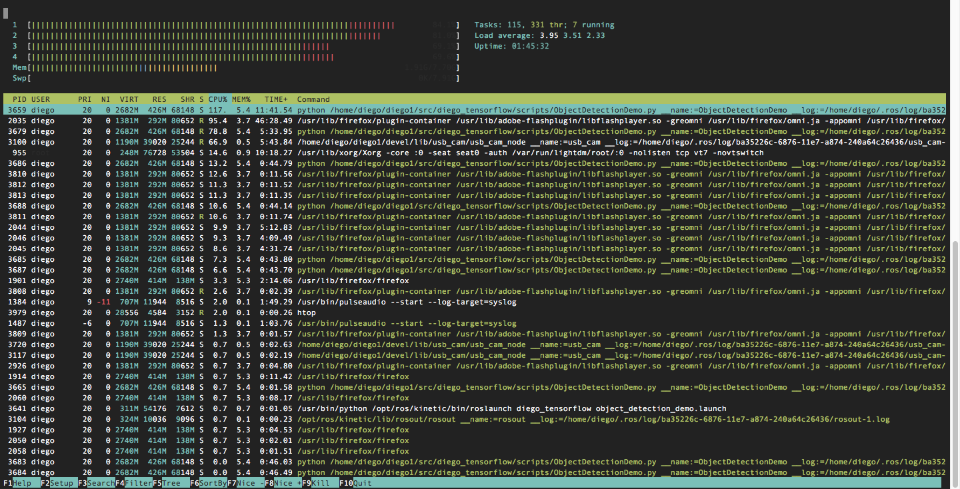This screenshot has width=960, height=489.
Task: Select bottom process row PID 3684
Action: point(474,472)
